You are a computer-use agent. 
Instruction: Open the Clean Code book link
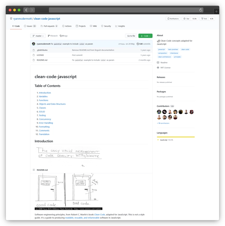[100, 214]
